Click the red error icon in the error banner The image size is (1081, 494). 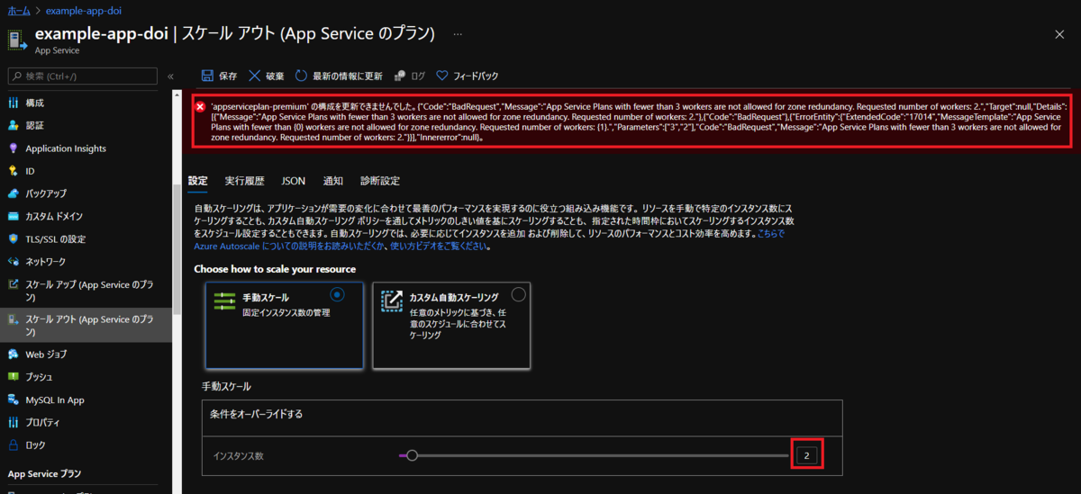coord(201,105)
